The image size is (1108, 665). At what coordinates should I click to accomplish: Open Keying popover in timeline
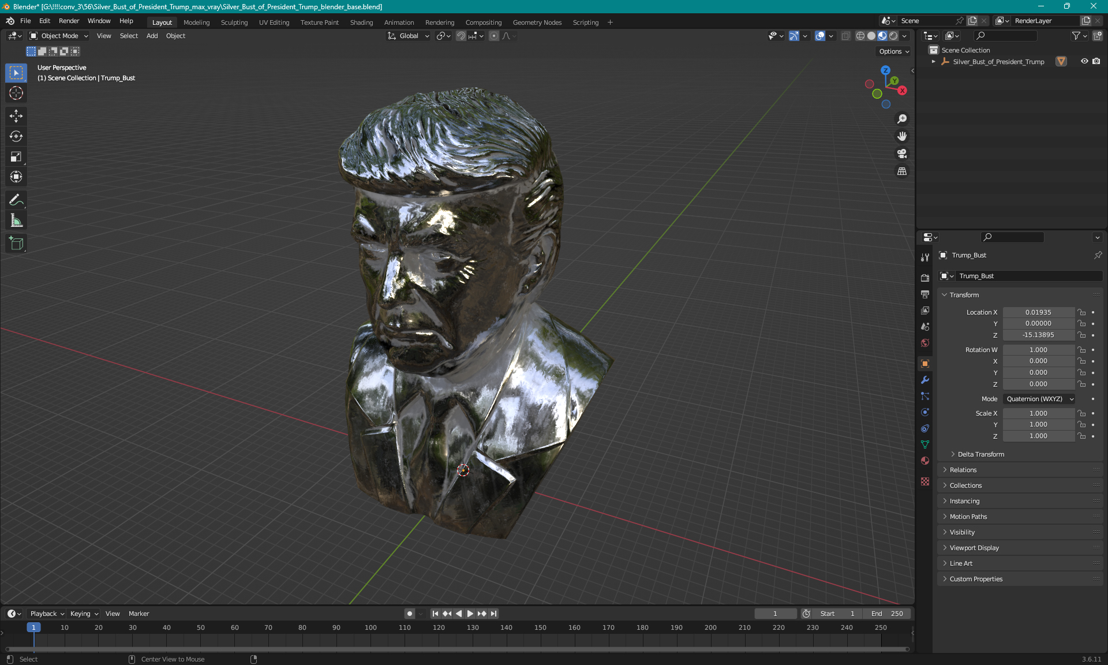(x=84, y=614)
